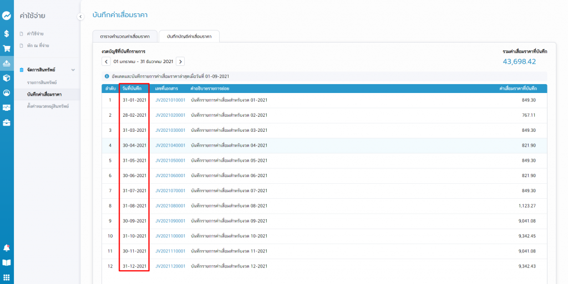Open ตั้งค่าหมวดหมู่สินทรัพย์ in the sidebar
This screenshot has height=284, width=568.
[48, 106]
